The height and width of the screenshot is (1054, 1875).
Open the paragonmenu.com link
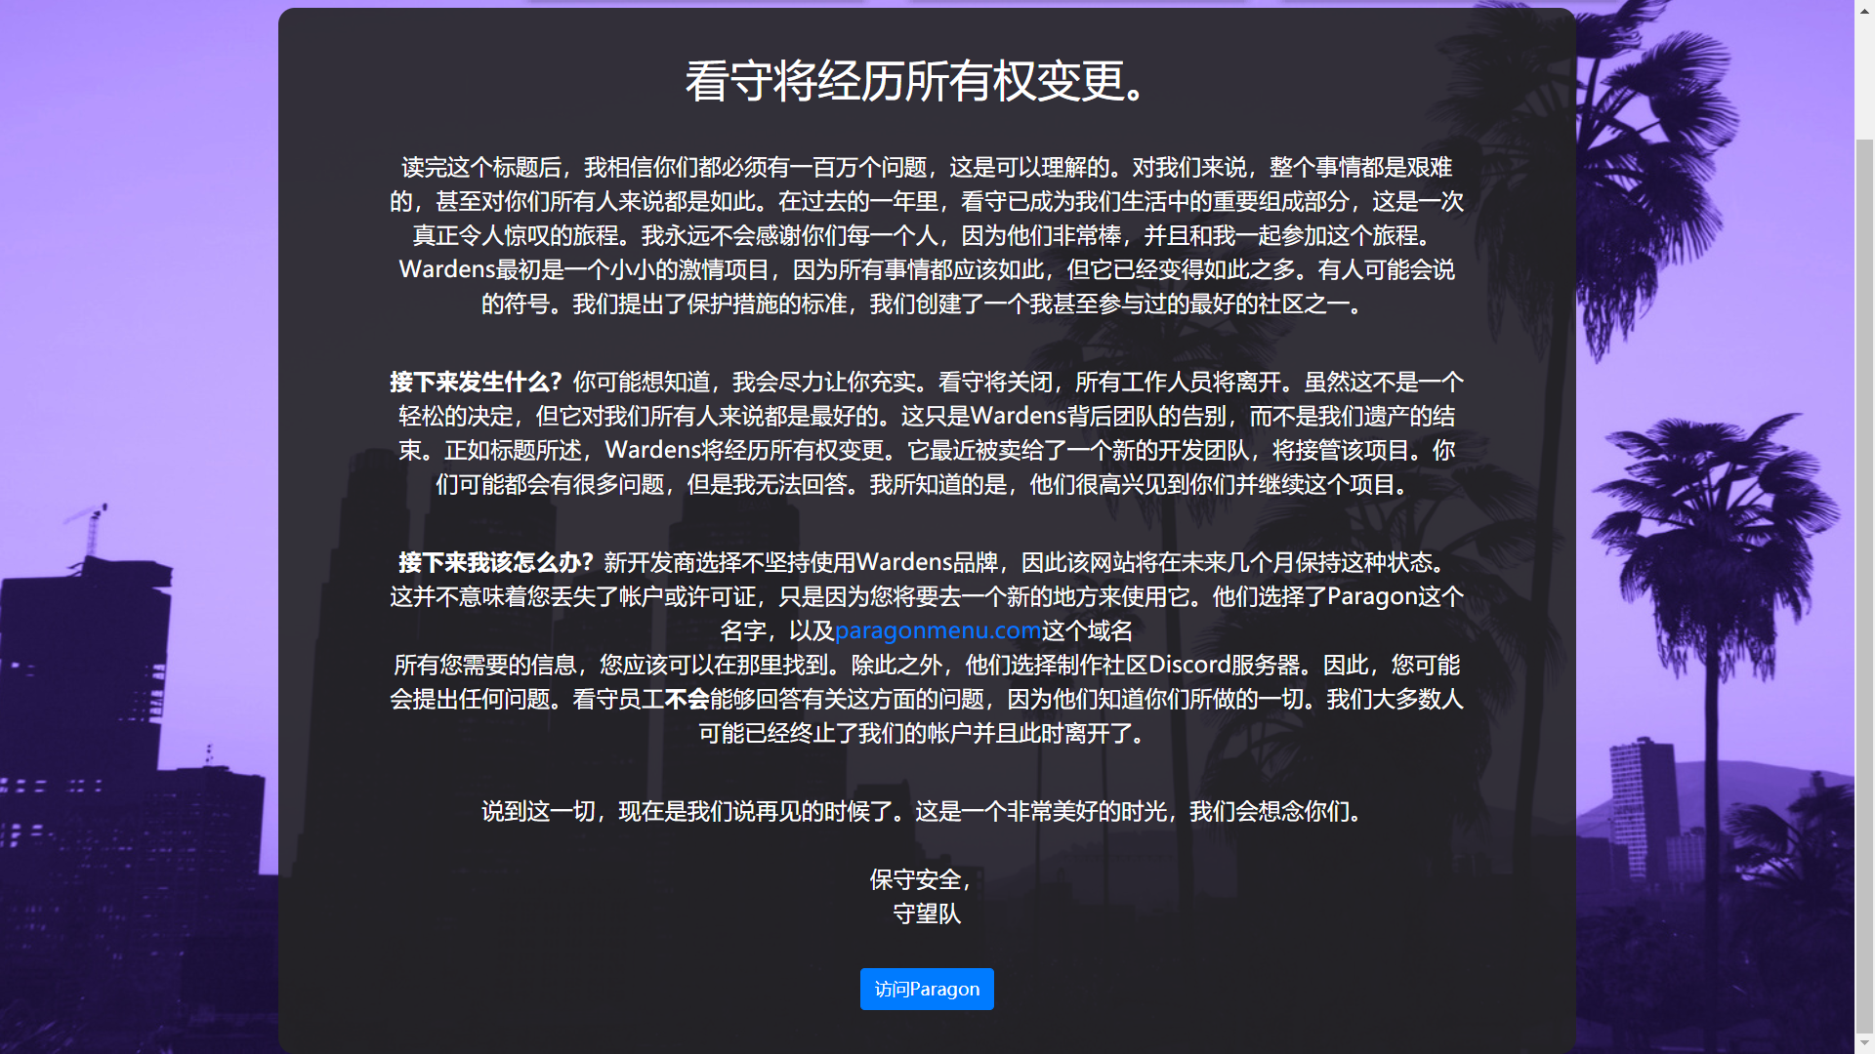(937, 630)
